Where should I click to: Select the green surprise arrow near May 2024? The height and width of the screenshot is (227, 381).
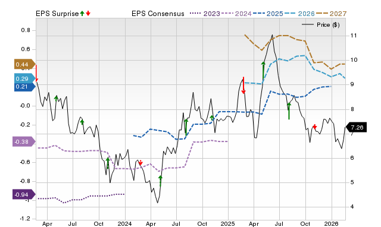[160, 181]
